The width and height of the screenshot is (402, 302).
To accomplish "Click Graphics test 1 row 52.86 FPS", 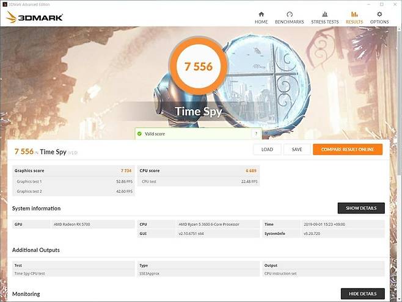I will point(73,181).
